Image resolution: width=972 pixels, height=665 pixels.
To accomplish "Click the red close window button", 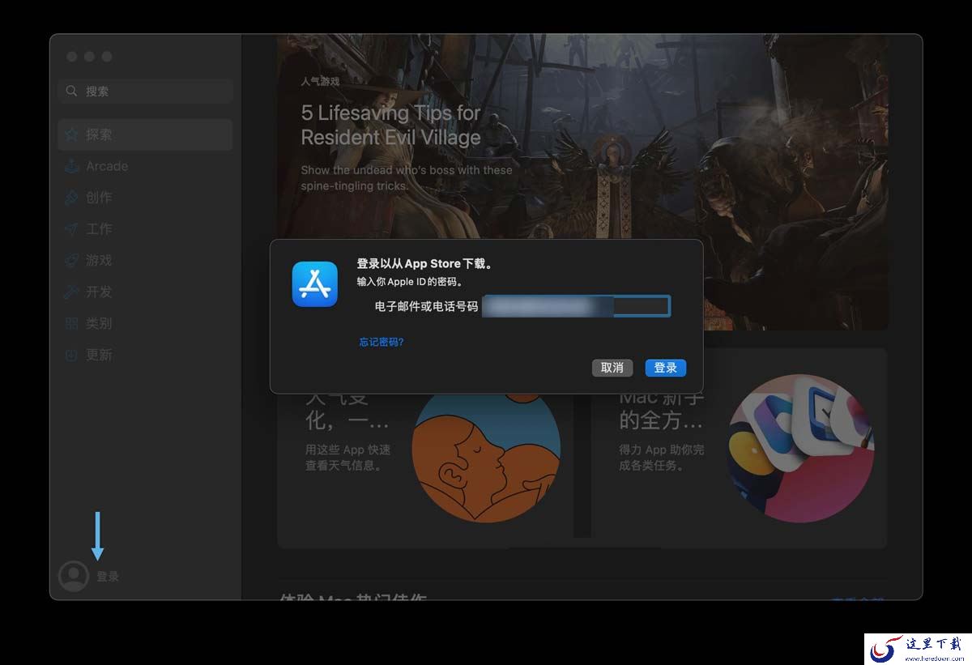I will click(x=71, y=56).
